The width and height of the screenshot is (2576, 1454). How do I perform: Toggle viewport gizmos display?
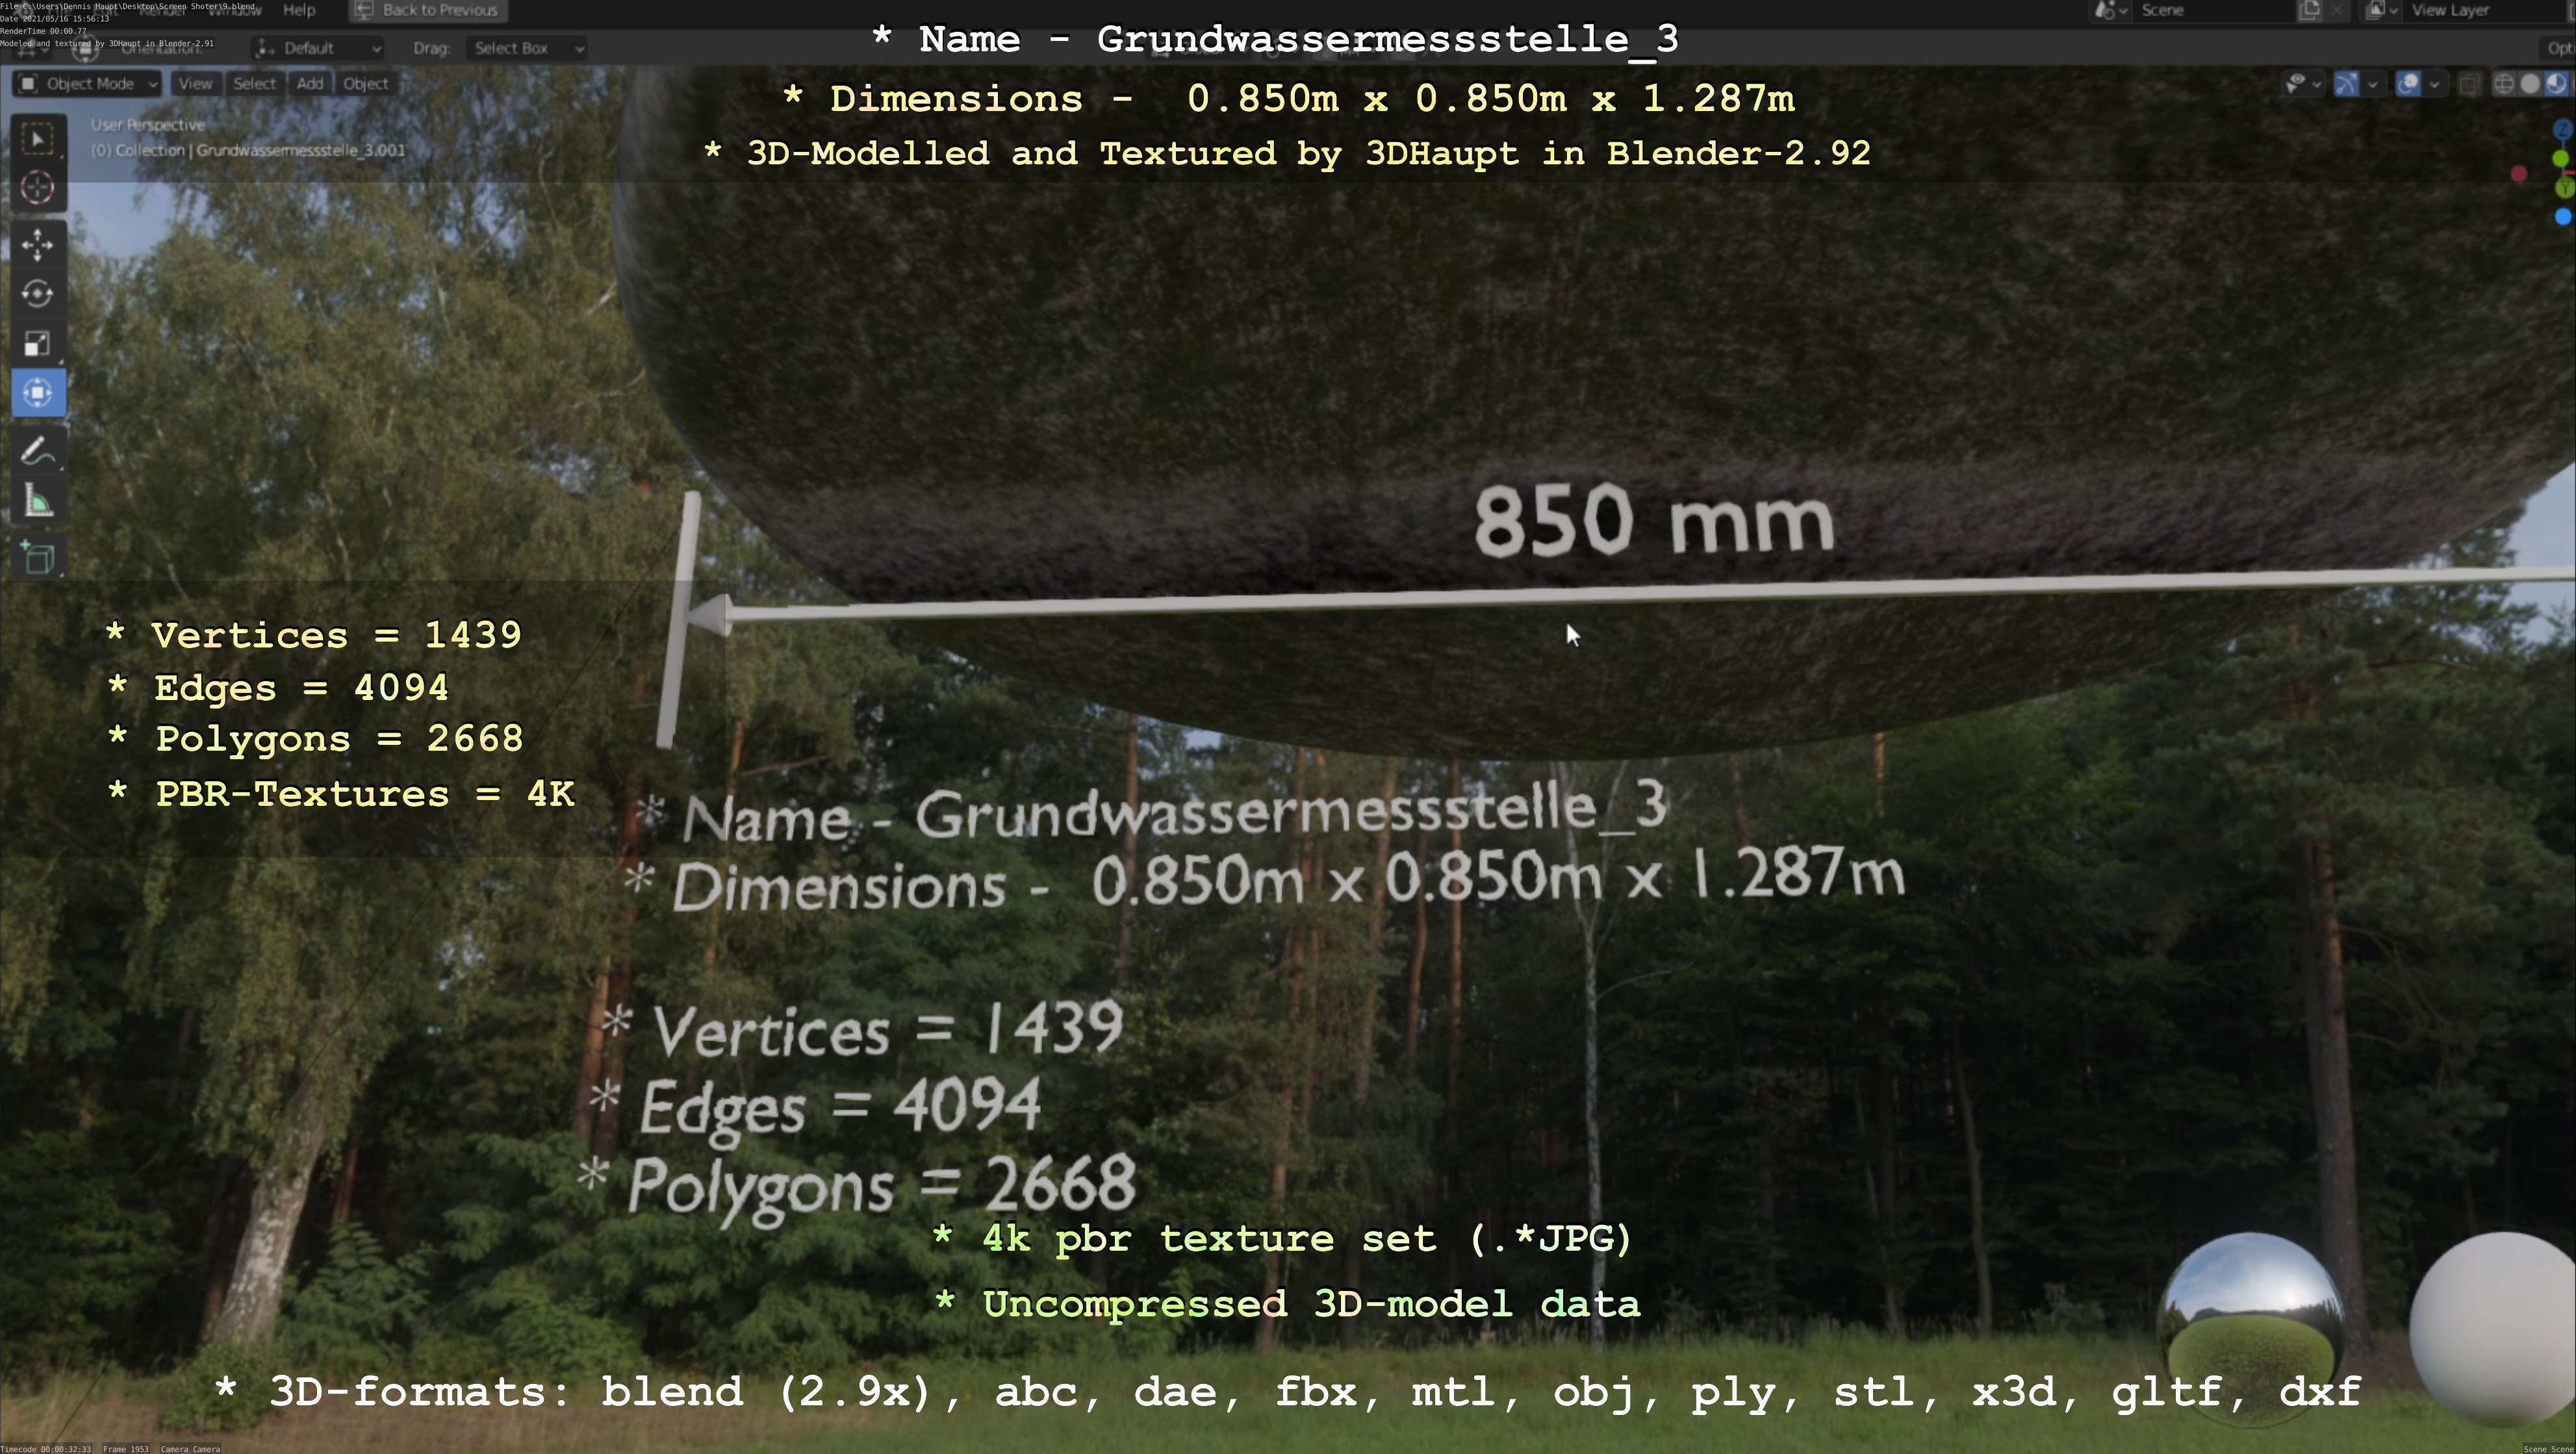pyautogui.click(x=2346, y=84)
